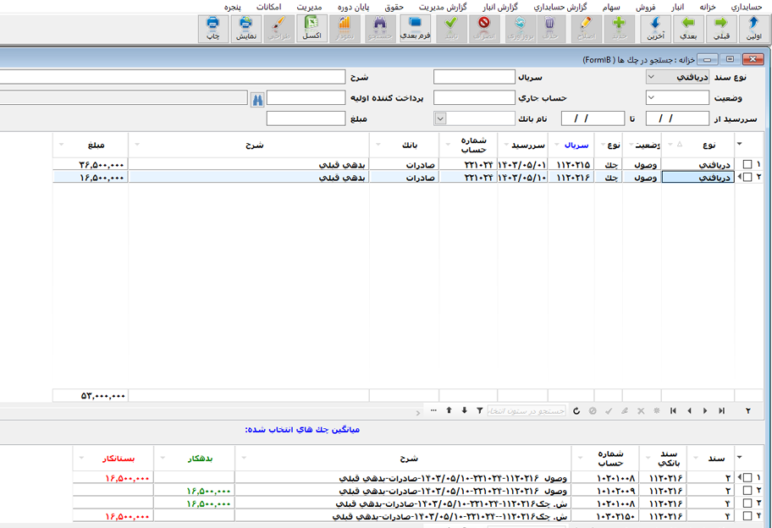Go to first row via navigator icon

(x=673, y=410)
